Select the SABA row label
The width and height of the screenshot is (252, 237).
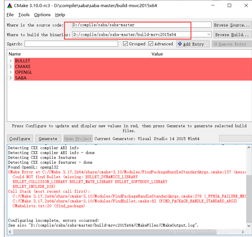(x=21, y=78)
